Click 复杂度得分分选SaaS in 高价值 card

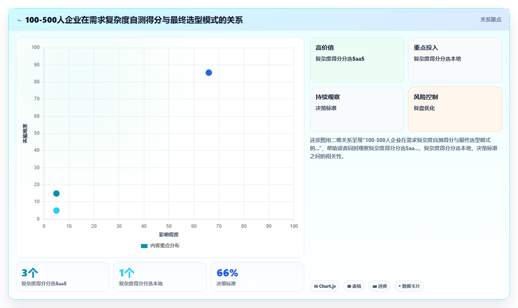(x=340, y=59)
